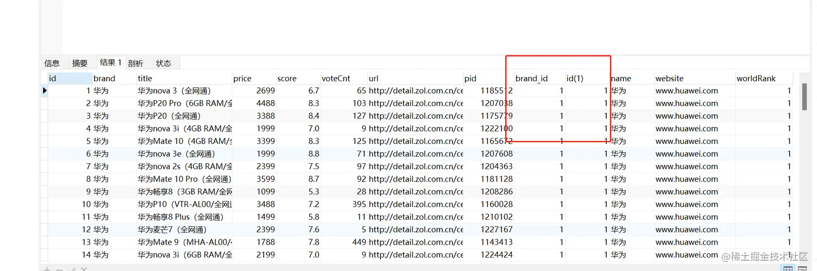
Task: Click the id(1) column header
Action: pos(587,78)
